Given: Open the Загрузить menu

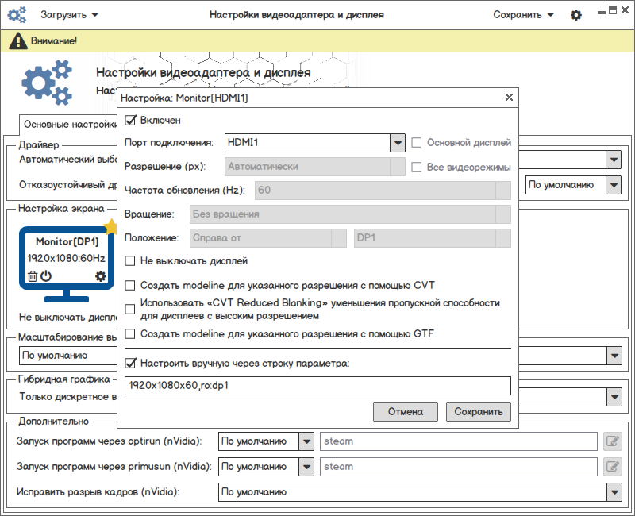Looking at the screenshot, I should pyautogui.click(x=69, y=15).
